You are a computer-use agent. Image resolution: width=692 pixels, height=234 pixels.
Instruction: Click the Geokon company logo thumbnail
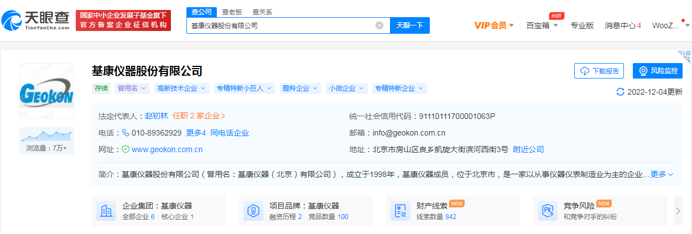(x=46, y=91)
